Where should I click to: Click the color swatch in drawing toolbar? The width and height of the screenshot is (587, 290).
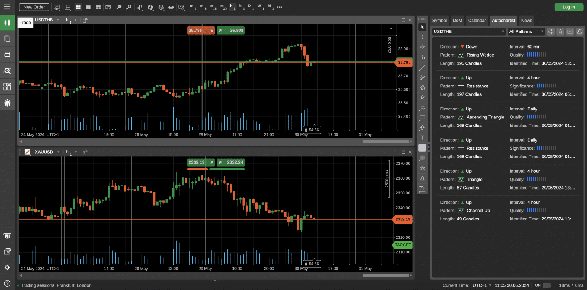coord(422,148)
